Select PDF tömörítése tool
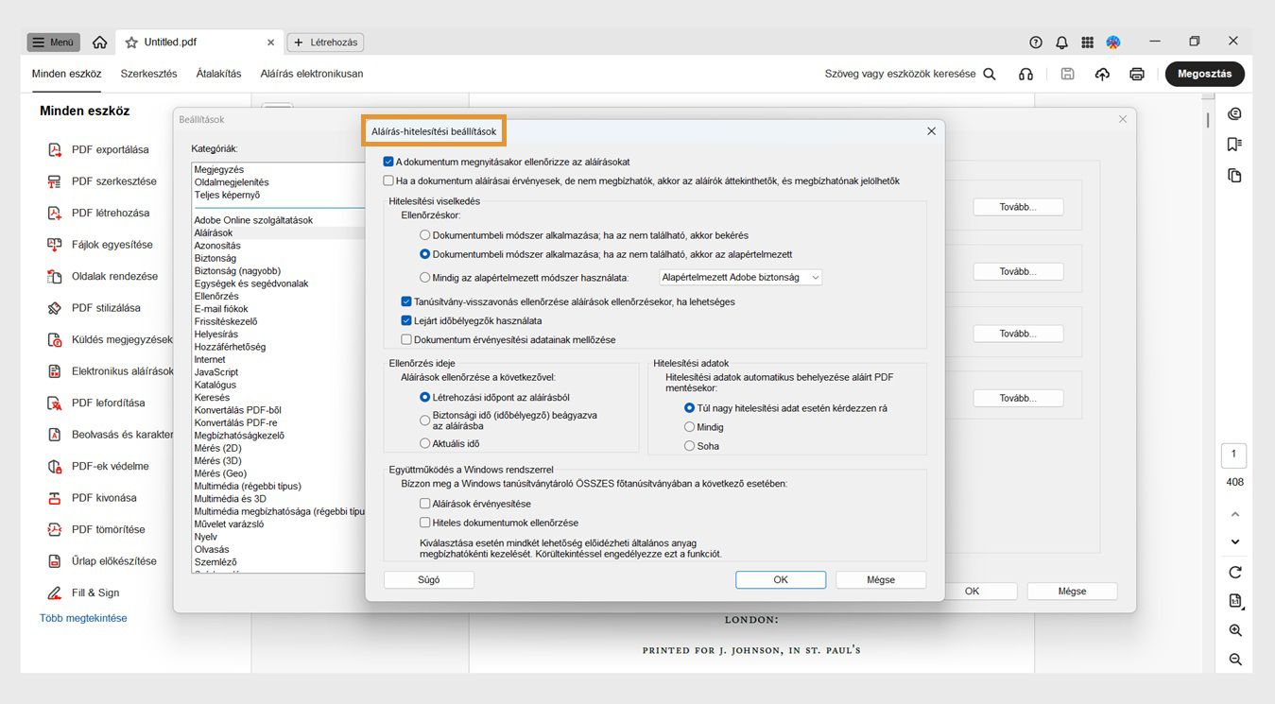This screenshot has width=1275, height=704. coord(96,529)
